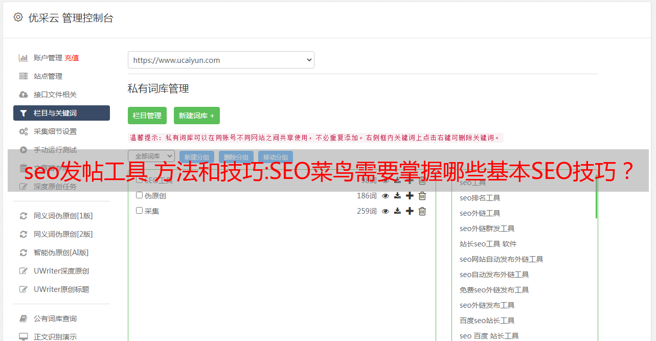The height and width of the screenshot is (341, 656).
Task: View 伪原创 library keywords via eye icon
Action: click(x=385, y=196)
